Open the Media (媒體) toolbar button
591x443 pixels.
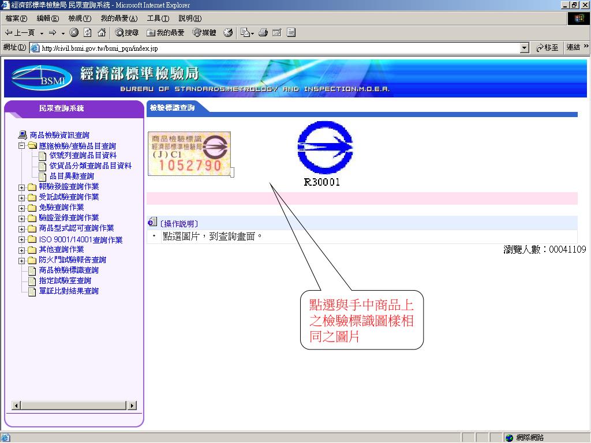point(204,33)
